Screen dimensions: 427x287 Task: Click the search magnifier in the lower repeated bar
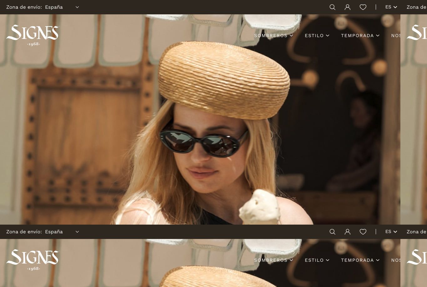pyautogui.click(x=333, y=232)
